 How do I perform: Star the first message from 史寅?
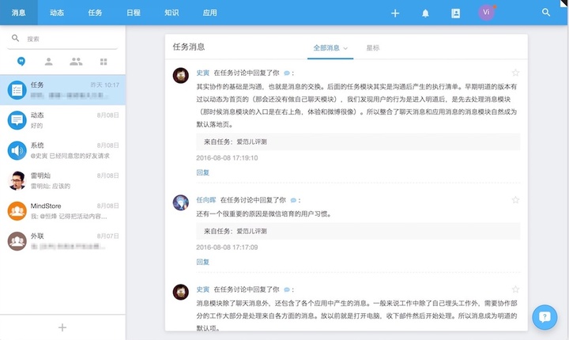(515, 73)
